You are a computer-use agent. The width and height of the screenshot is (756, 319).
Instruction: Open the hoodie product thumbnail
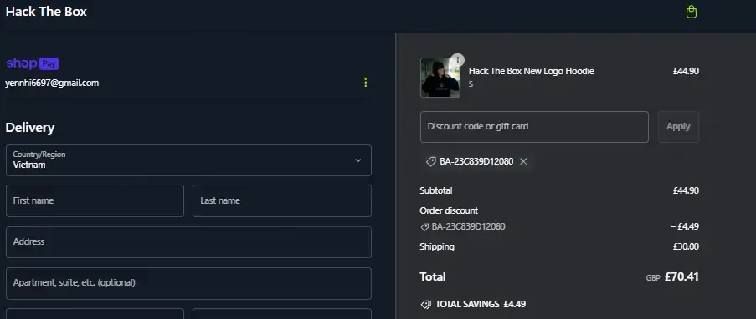click(440, 78)
